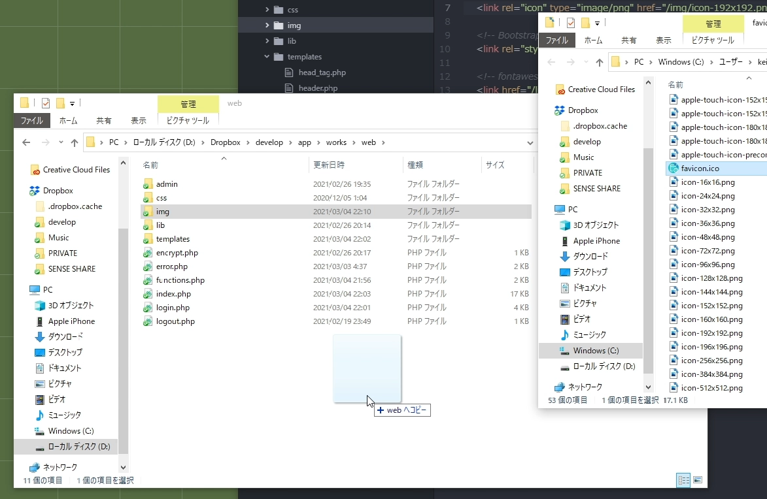
Task: Click the back arrow in web window
Action: 26,142
